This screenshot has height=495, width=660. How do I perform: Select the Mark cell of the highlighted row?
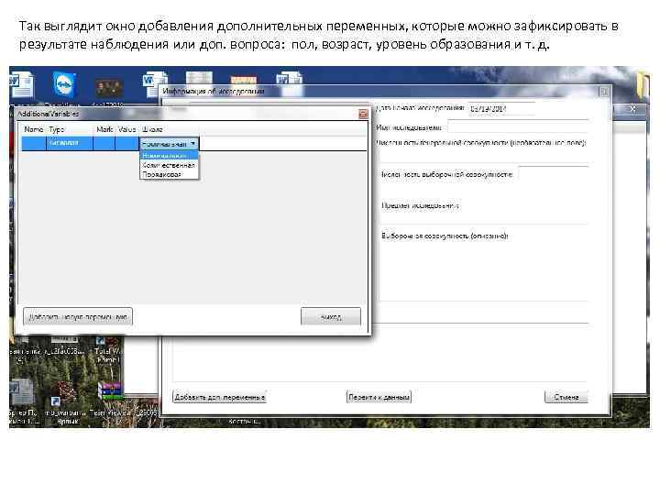tap(104, 143)
